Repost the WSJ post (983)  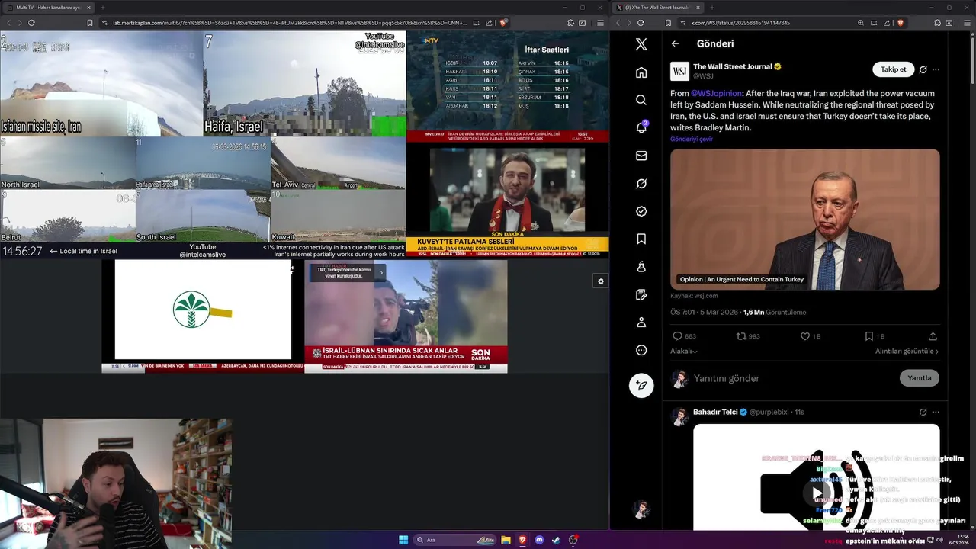pyautogui.click(x=748, y=336)
